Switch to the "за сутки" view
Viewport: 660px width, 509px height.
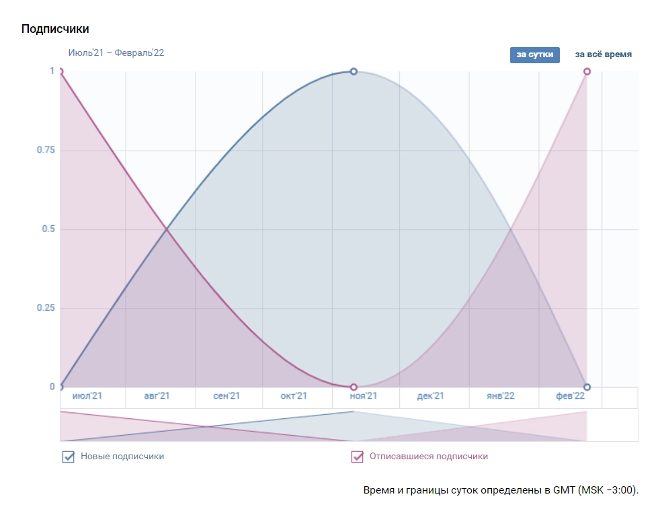pyautogui.click(x=534, y=54)
